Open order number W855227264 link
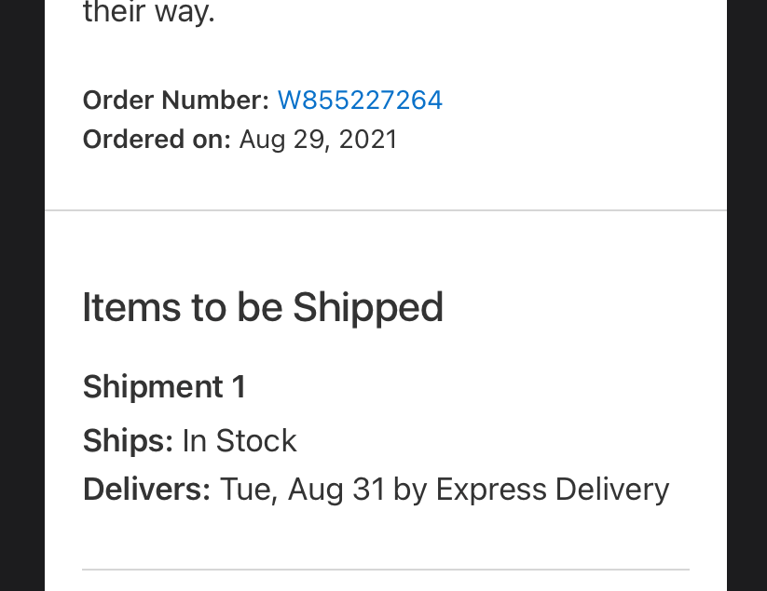This screenshot has width=767, height=591. coord(360,101)
